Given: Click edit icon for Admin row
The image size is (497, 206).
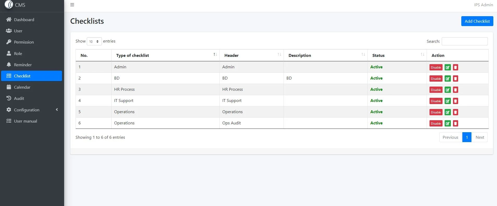Looking at the screenshot, I should click(x=447, y=67).
